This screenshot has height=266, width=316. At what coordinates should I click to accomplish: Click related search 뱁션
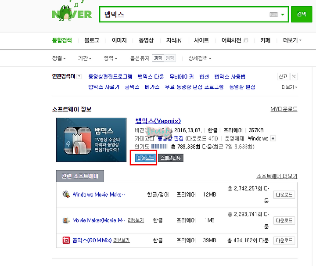click(204, 76)
